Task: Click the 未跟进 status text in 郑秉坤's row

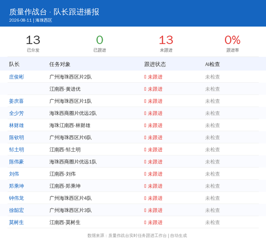Action: click(x=155, y=186)
